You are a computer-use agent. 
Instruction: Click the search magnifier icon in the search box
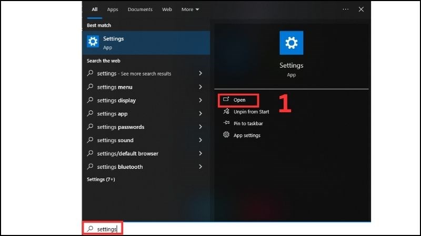[x=90, y=229]
